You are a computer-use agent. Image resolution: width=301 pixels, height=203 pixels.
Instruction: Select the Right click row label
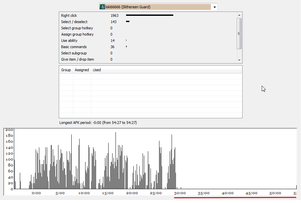69,15
